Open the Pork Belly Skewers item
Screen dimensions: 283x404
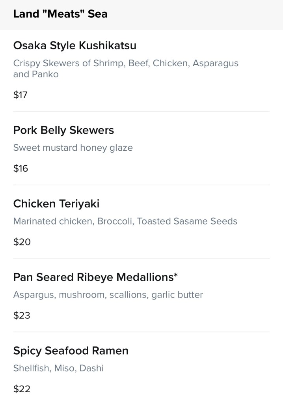pos(63,130)
